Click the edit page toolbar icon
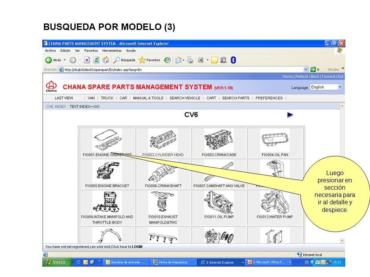The height and width of the screenshot is (277, 370). pos(200,60)
